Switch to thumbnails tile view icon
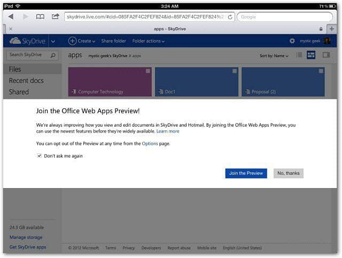342x258 pixels. (311, 55)
